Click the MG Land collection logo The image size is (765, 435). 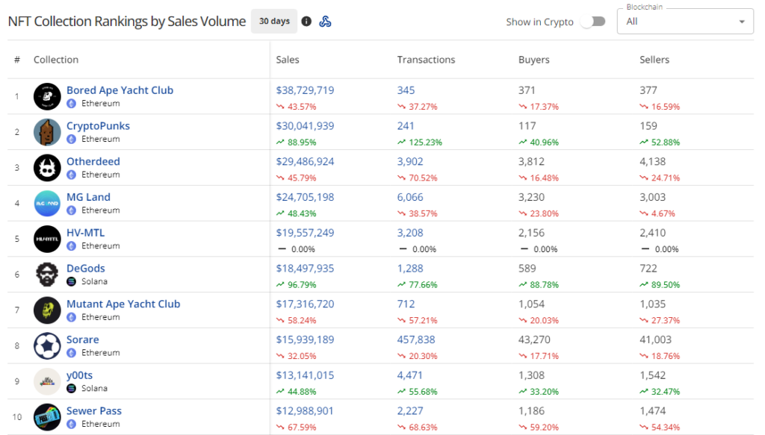47,203
